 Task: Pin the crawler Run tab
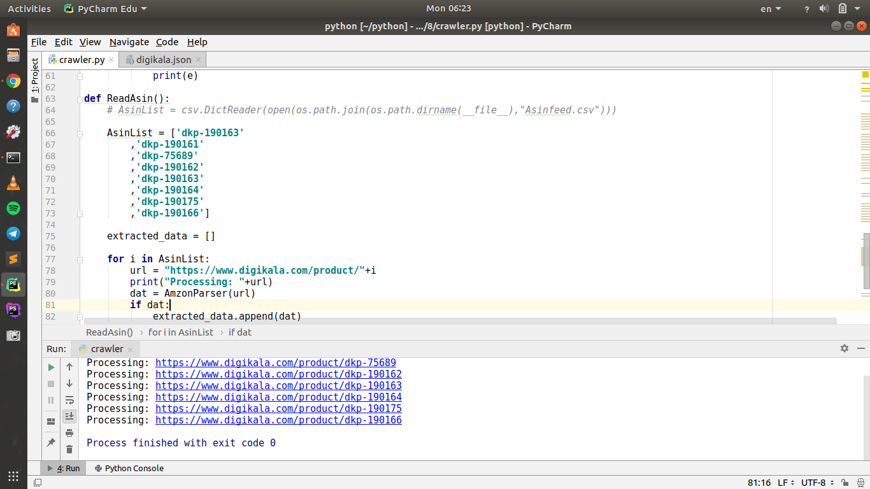(51, 442)
